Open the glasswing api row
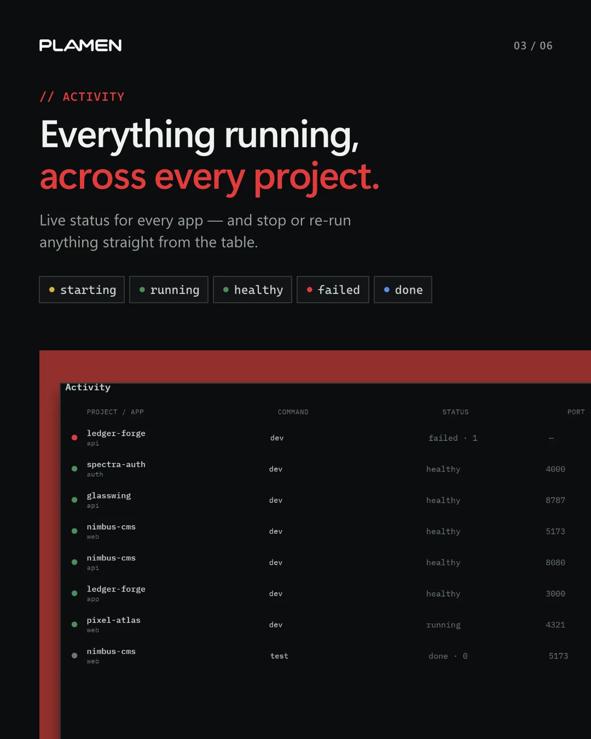 tap(326, 500)
